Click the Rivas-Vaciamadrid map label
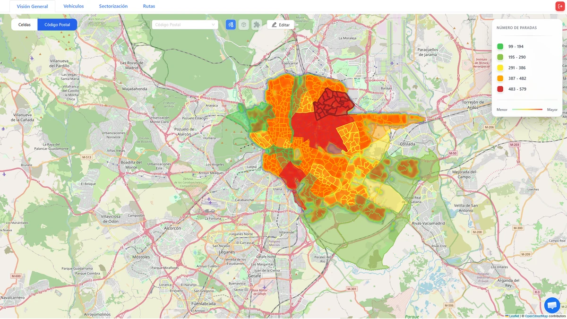The width and height of the screenshot is (567, 319). coord(429,223)
